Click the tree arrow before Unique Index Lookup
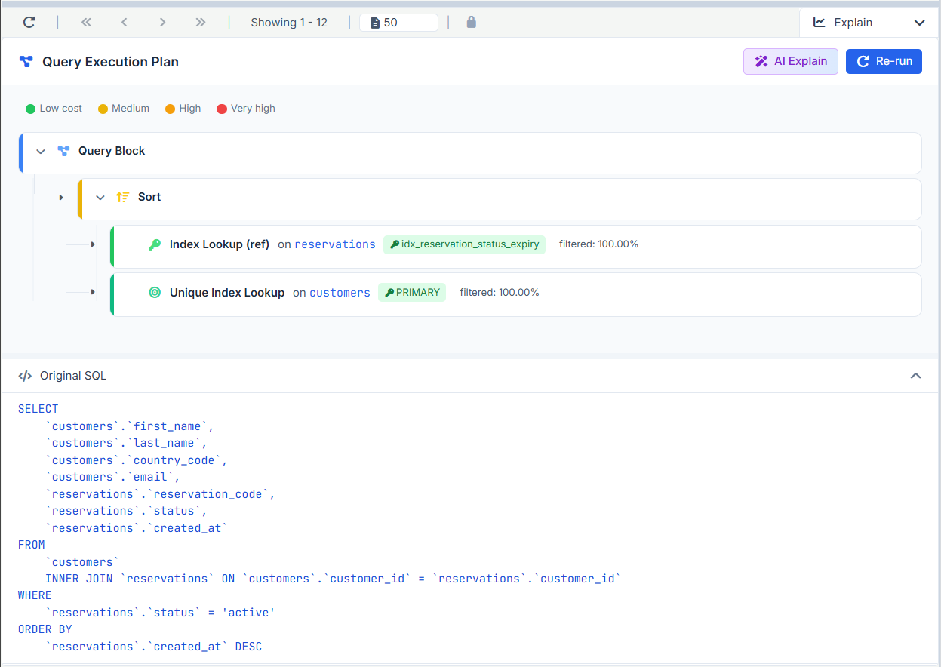941x667 pixels. coord(93,292)
